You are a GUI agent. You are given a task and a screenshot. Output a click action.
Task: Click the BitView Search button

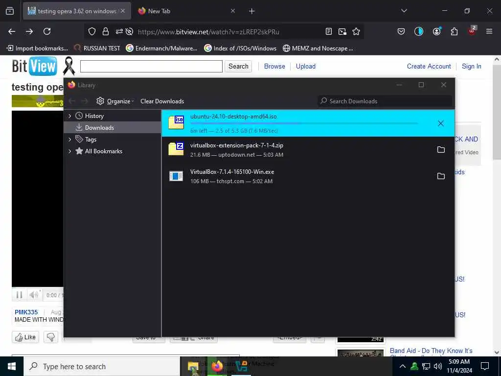(238, 66)
